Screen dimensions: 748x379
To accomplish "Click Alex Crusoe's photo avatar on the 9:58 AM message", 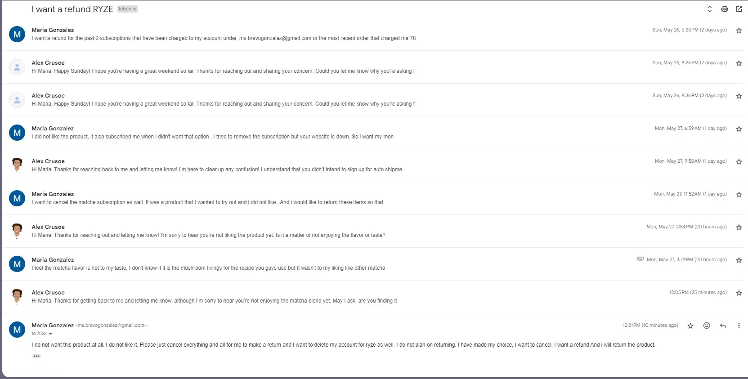I will (17, 165).
